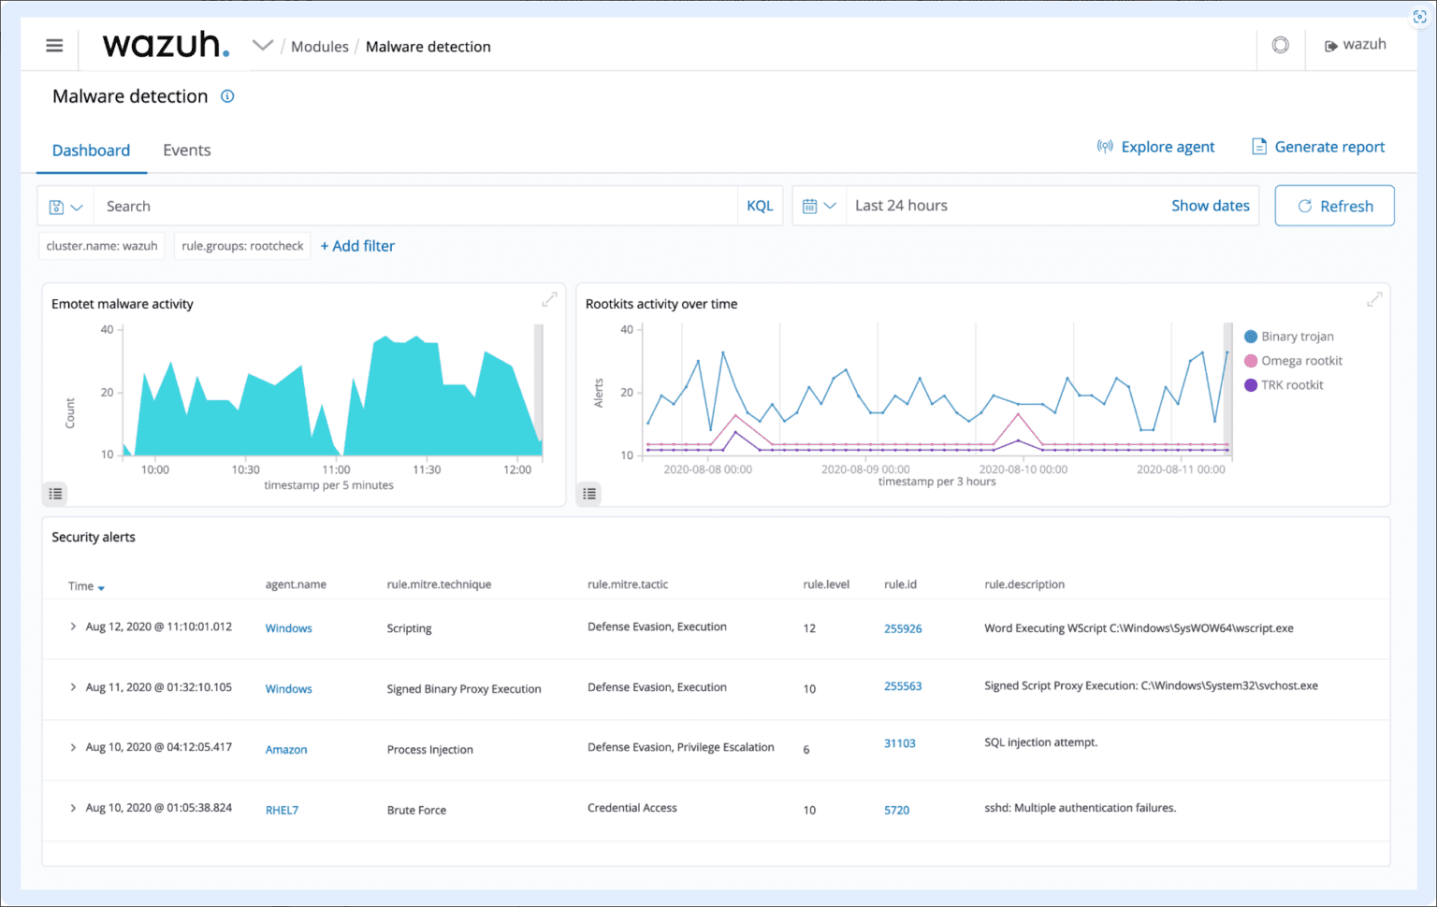Open the main navigation hamburger menu
The height and width of the screenshot is (907, 1437).
(53, 45)
